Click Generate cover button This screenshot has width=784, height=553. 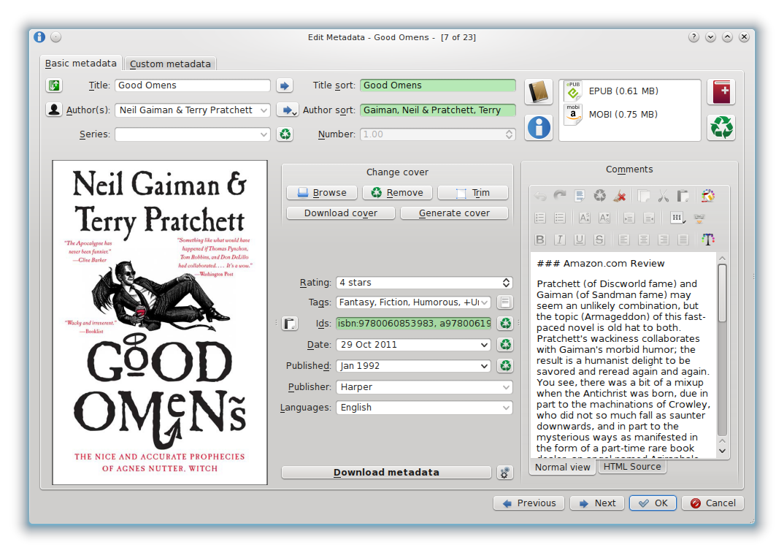454,213
